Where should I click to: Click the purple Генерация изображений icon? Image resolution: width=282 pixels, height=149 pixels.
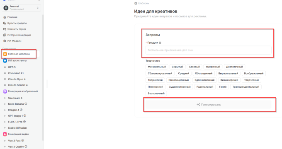tap(5, 91)
